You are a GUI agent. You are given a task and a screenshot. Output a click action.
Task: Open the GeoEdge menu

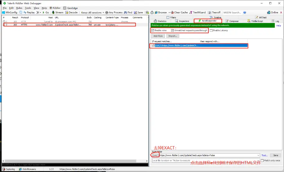(71, 8)
